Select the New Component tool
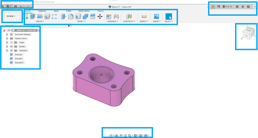This screenshot has width=258, height=138. (109, 17)
